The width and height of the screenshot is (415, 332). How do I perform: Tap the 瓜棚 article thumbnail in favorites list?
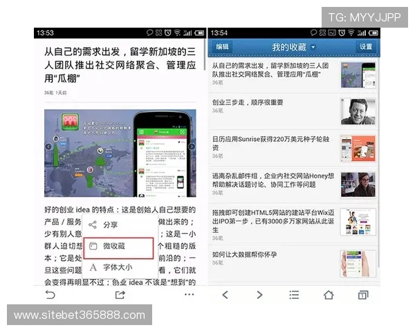click(x=358, y=75)
